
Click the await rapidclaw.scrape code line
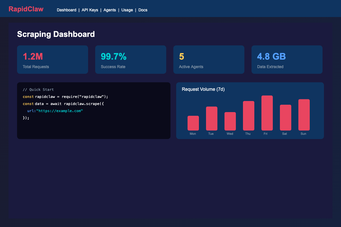[63, 104]
